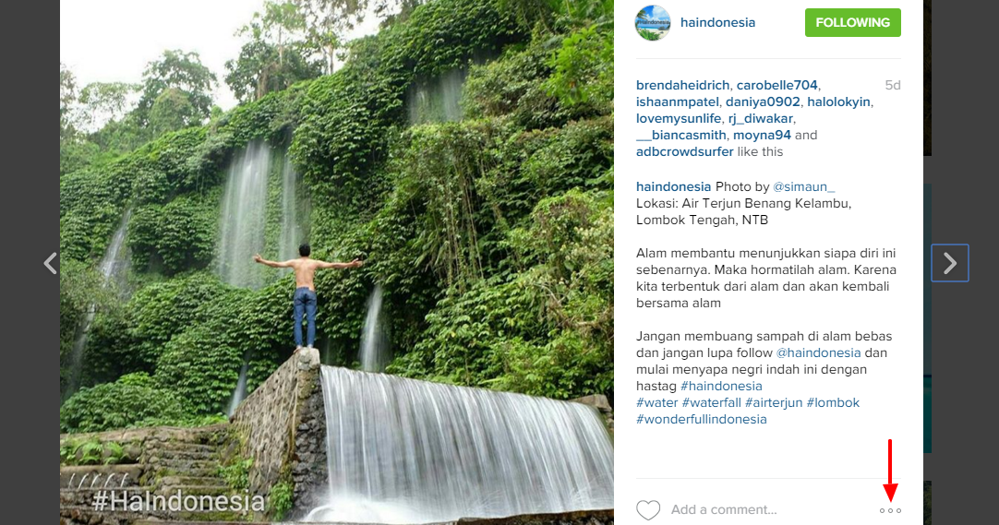Image resolution: width=999 pixels, height=525 pixels.
Task: Open the three-dot more options menu
Action: click(890, 510)
